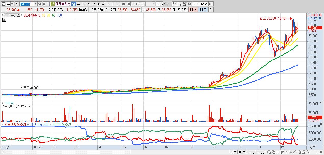Click the 전 button next to code field
Viewport: 324px width, 155px height.
[x=17, y=4]
